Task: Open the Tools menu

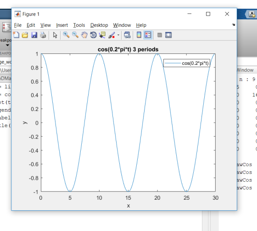Action: (79, 25)
